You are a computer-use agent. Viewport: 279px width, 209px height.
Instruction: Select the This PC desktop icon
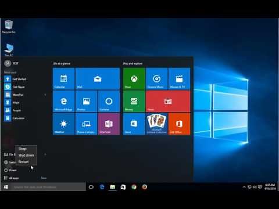pos(9,50)
